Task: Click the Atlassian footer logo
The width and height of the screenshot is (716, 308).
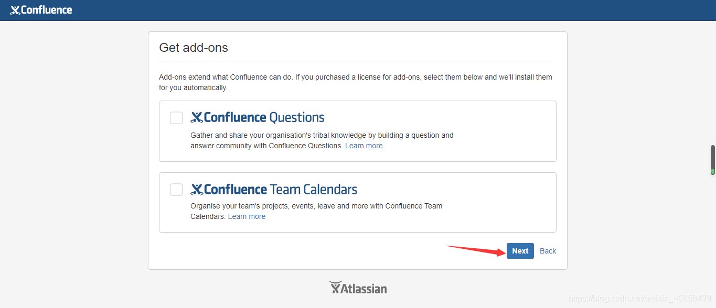Action: coord(358,288)
